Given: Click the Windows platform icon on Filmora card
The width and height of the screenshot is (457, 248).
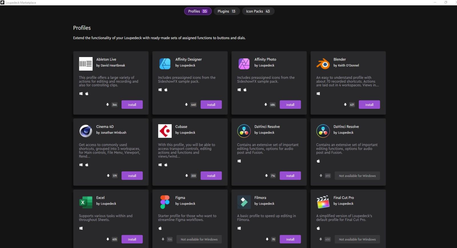Looking at the screenshot, I should (x=239, y=228).
